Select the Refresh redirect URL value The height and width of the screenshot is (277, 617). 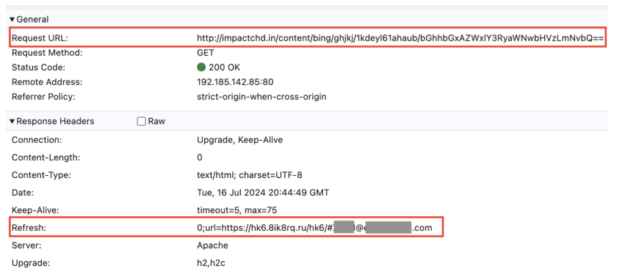pos(314,228)
